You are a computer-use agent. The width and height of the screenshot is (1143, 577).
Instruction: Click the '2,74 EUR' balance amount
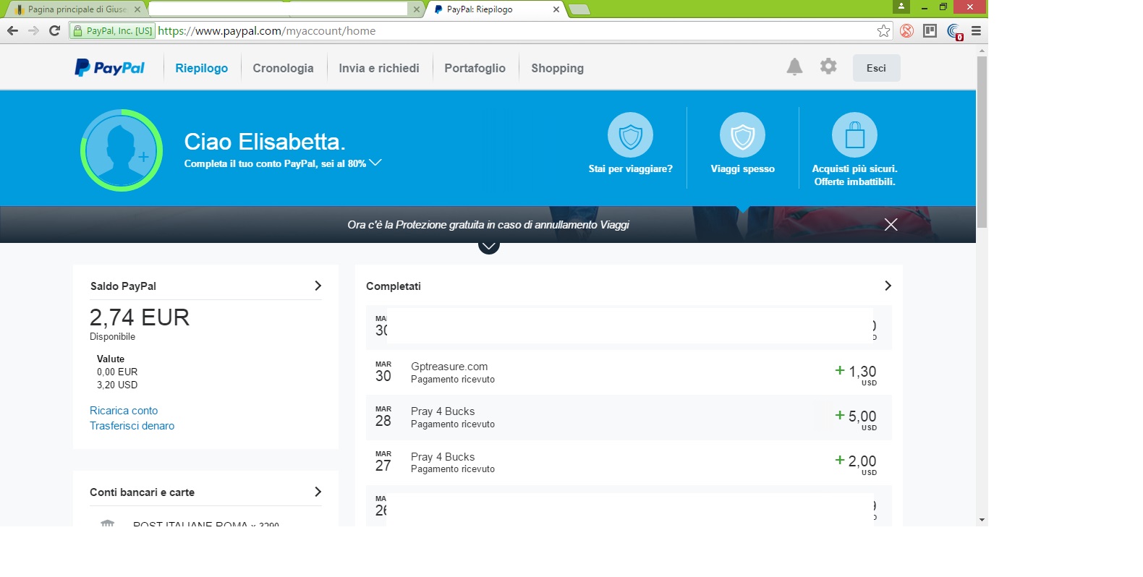[x=140, y=317]
